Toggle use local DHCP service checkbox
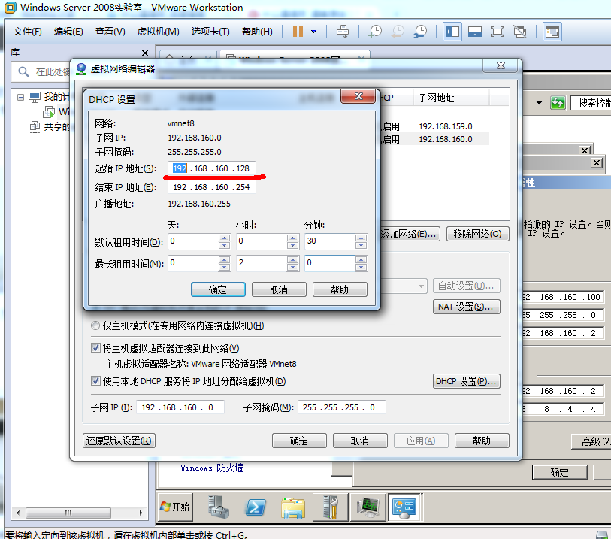This screenshot has width=611, height=539. coord(95,381)
